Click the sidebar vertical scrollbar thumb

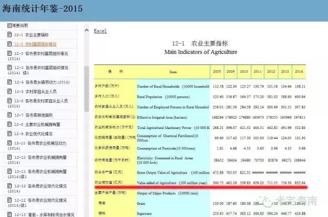[87, 89]
